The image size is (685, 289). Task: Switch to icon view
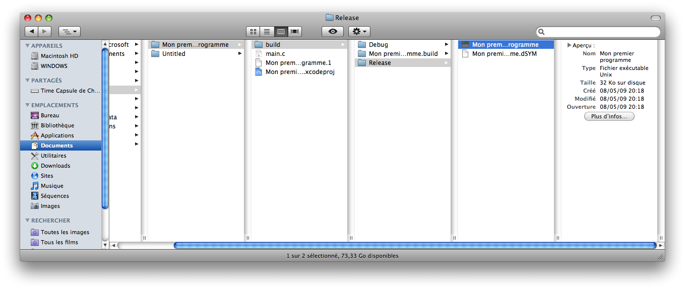point(253,31)
